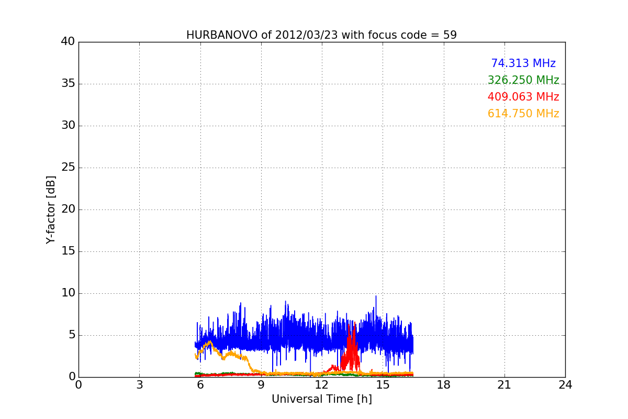The width and height of the screenshot is (628, 419).
Task: Click the y-axis tick label 40
Action: (x=68, y=42)
